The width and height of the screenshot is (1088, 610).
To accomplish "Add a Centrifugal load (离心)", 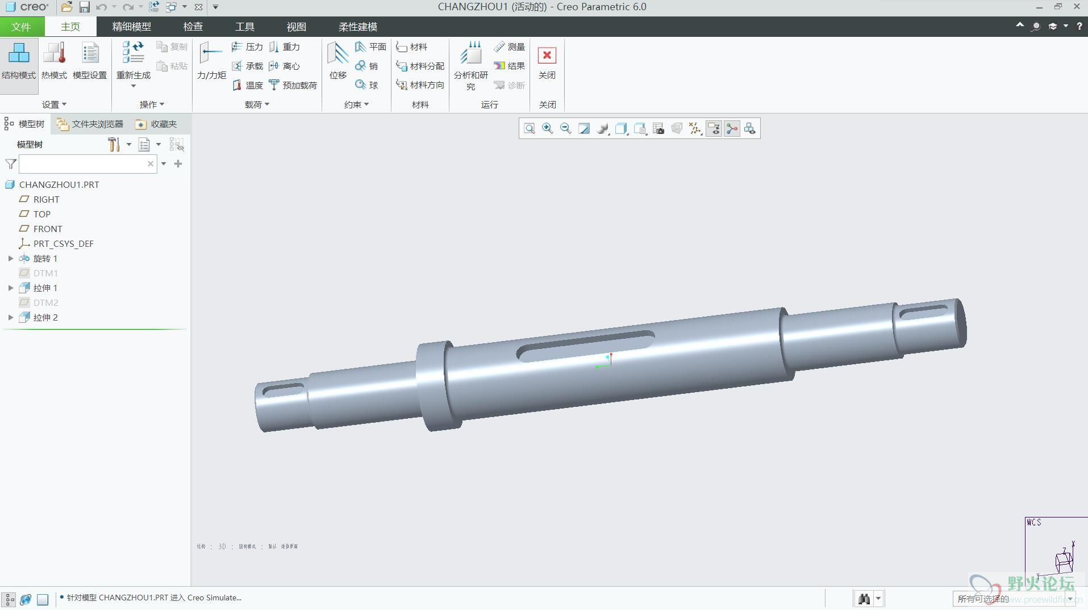I will pos(284,66).
